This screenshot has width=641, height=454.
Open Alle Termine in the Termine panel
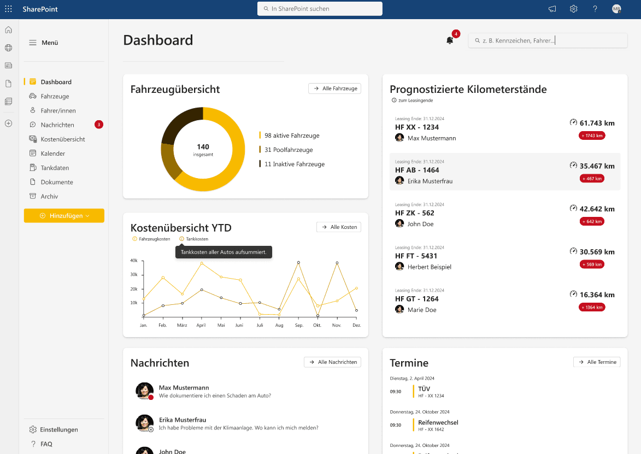[x=597, y=362]
